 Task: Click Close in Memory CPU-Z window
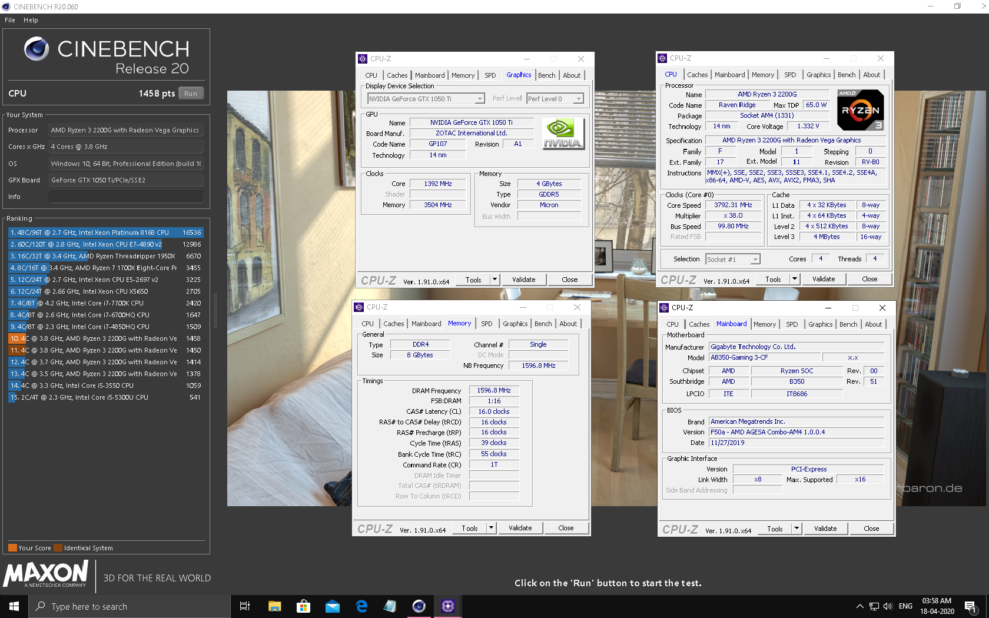point(566,528)
